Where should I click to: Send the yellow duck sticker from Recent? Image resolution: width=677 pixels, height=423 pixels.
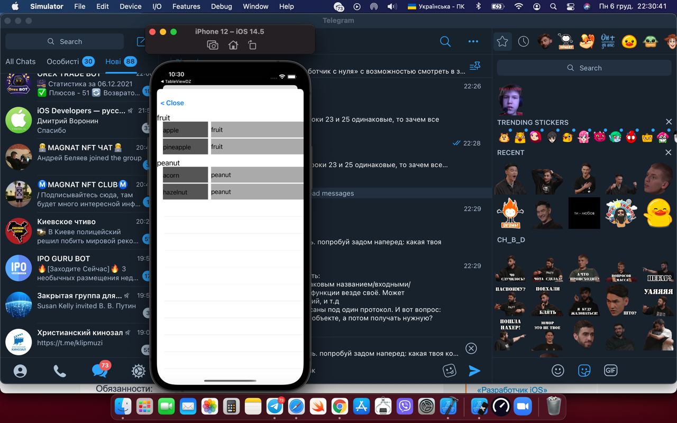pyautogui.click(x=658, y=213)
